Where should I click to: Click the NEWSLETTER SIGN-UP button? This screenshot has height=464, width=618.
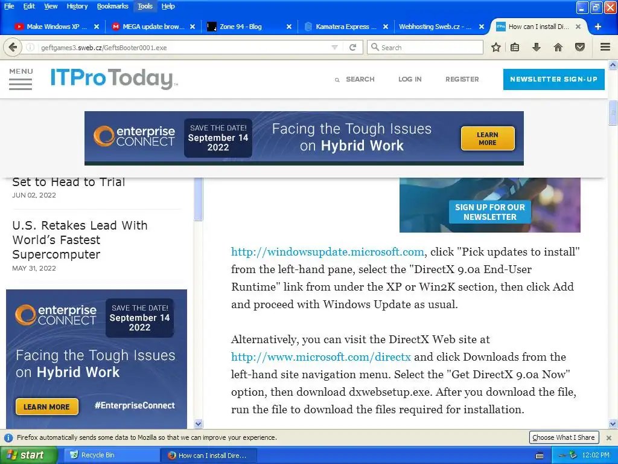pos(554,79)
